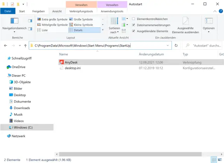Open the Navigationsbereich dropdown
224x163 pixels.
click(x=14, y=25)
